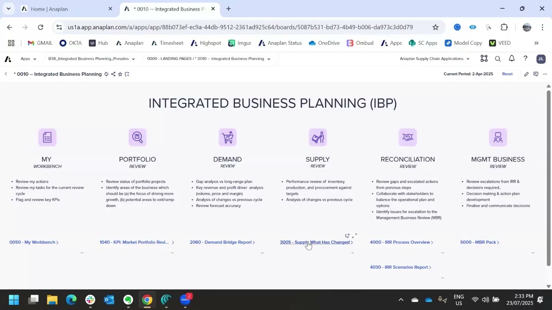
Task: Click the card maximize arrows icon
Action: tap(354, 236)
